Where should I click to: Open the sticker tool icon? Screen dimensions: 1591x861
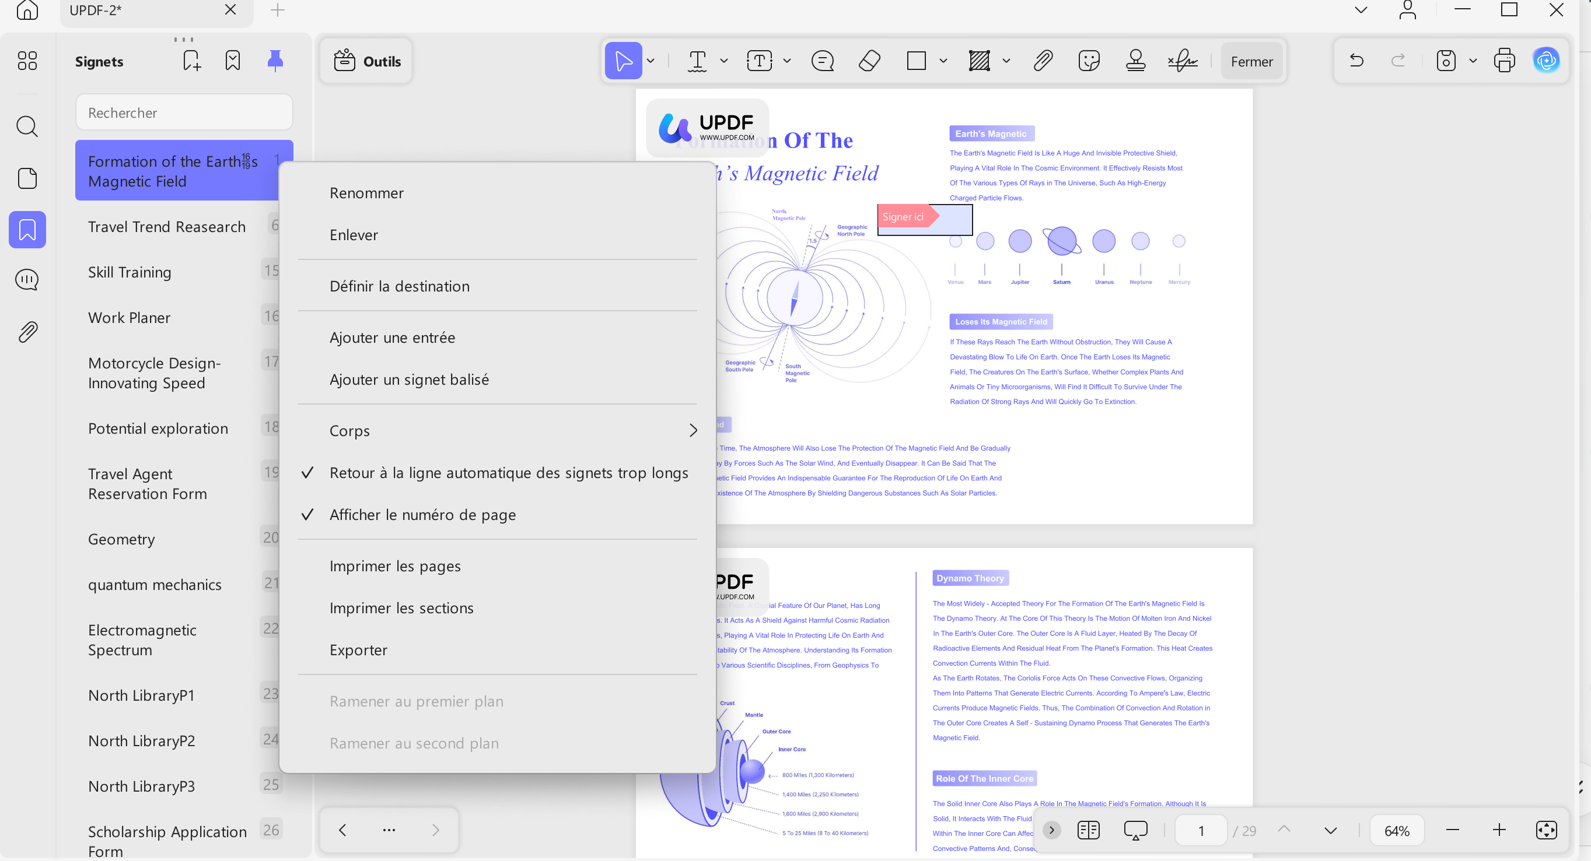[x=1089, y=61]
